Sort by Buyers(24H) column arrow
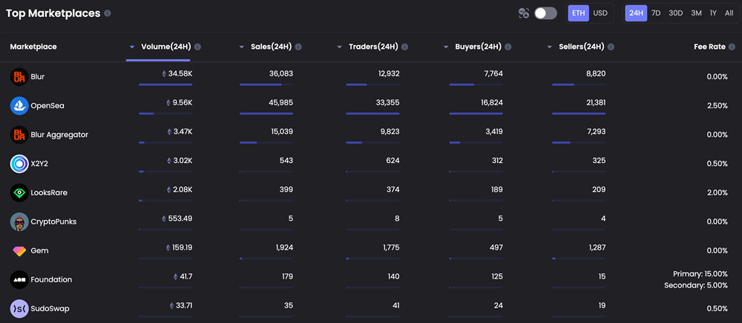 pos(446,47)
